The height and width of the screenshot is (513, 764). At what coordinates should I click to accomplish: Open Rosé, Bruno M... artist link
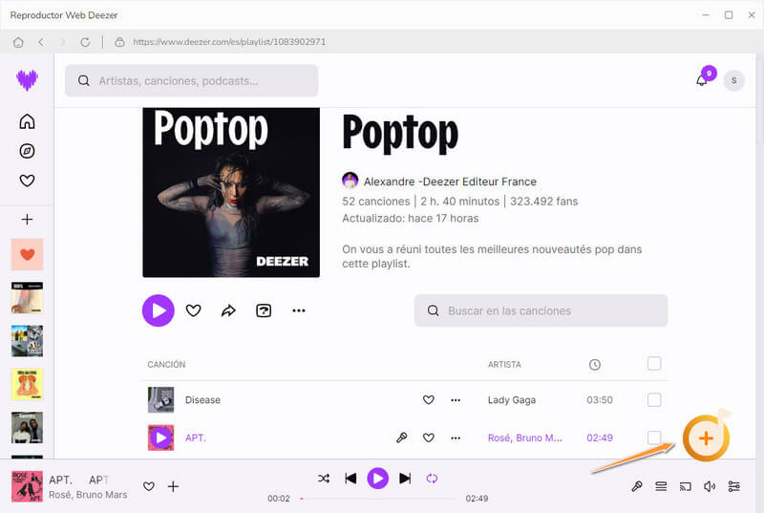524,438
